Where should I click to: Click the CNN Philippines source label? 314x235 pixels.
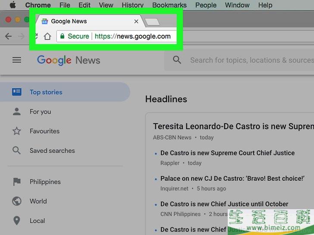point(180,214)
